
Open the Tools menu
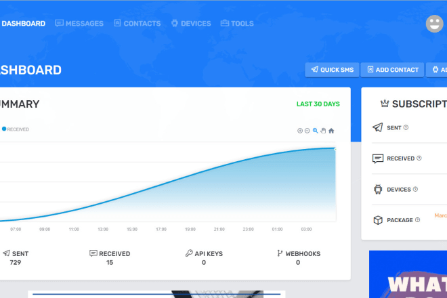pyautogui.click(x=237, y=24)
